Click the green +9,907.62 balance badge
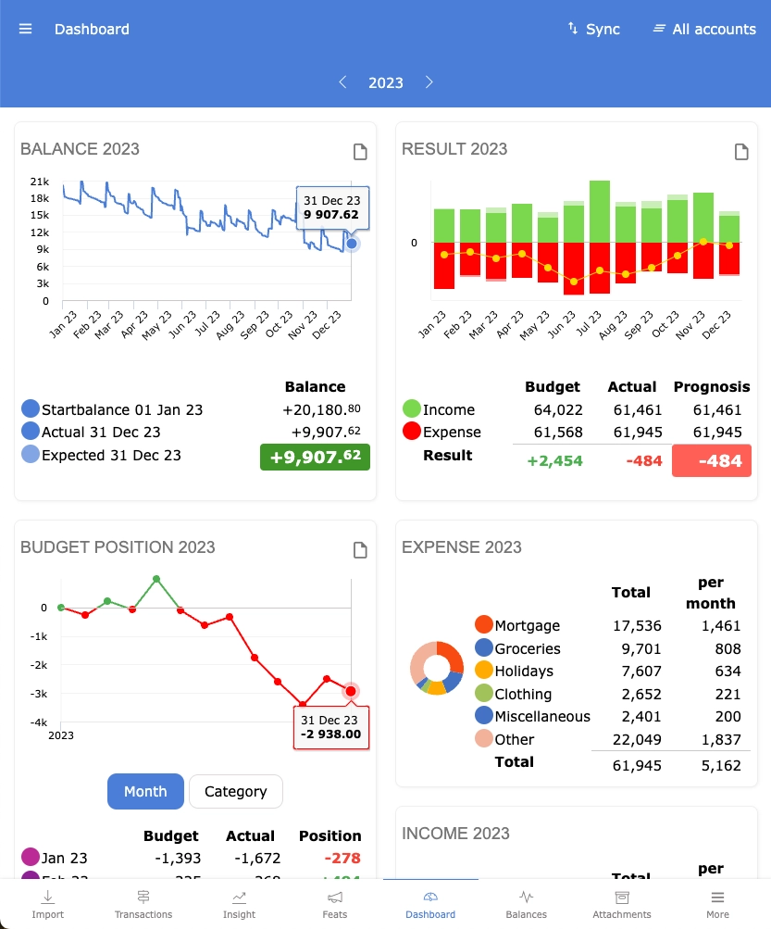The width and height of the screenshot is (771, 929). pos(315,456)
